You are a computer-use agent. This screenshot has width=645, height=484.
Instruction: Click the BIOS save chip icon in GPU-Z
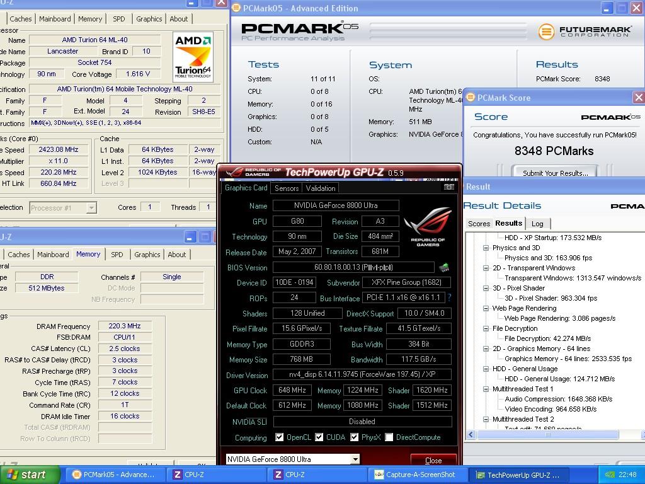click(444, 267)
